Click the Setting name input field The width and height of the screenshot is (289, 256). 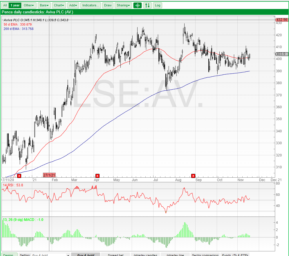click(x=49, y=255)
